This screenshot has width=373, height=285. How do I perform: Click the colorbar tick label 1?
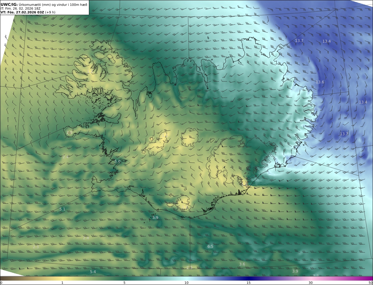(x=62, y=283)
